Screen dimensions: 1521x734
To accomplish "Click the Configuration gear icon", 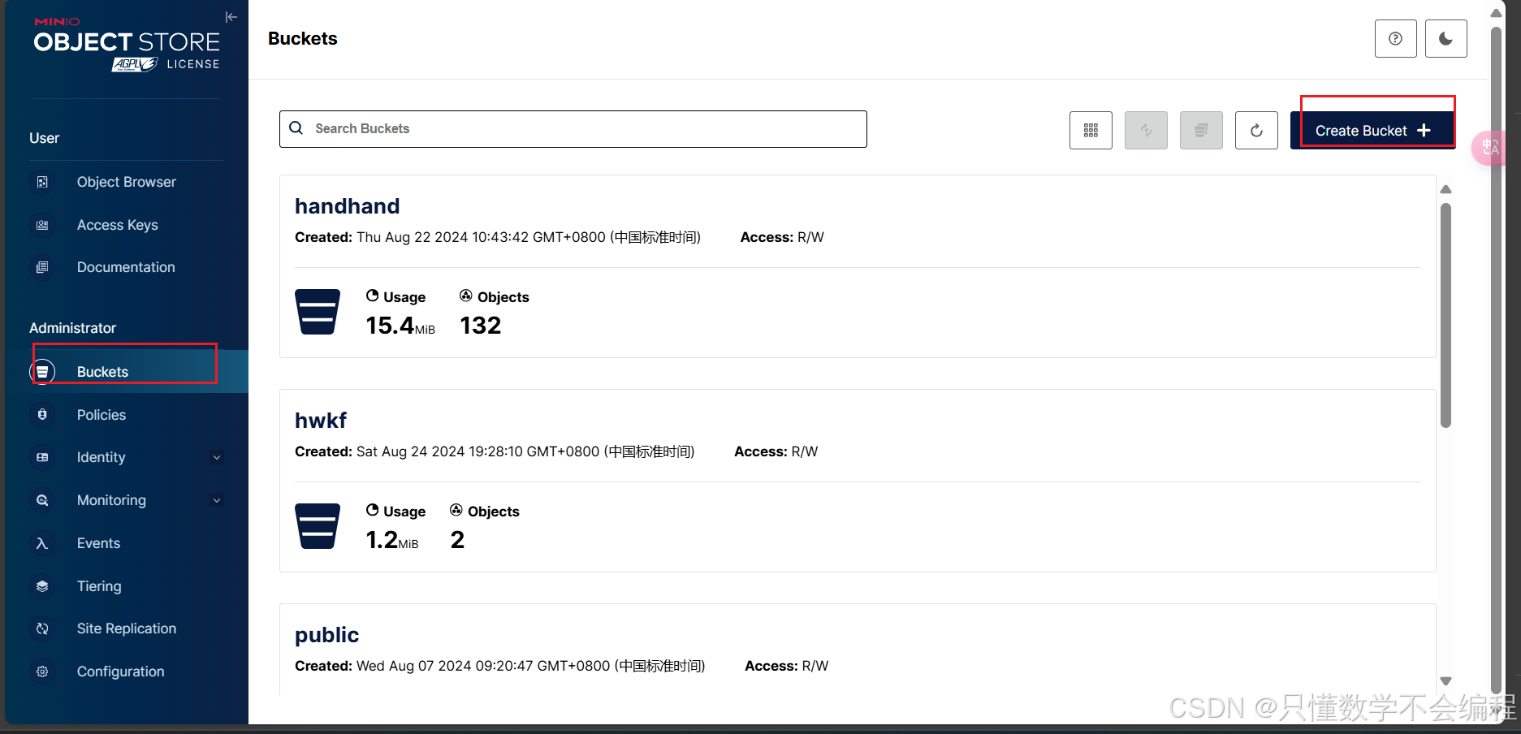I will pos(42,671).
